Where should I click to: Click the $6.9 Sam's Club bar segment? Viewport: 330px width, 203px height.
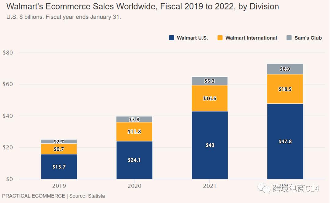click(285, 69)
